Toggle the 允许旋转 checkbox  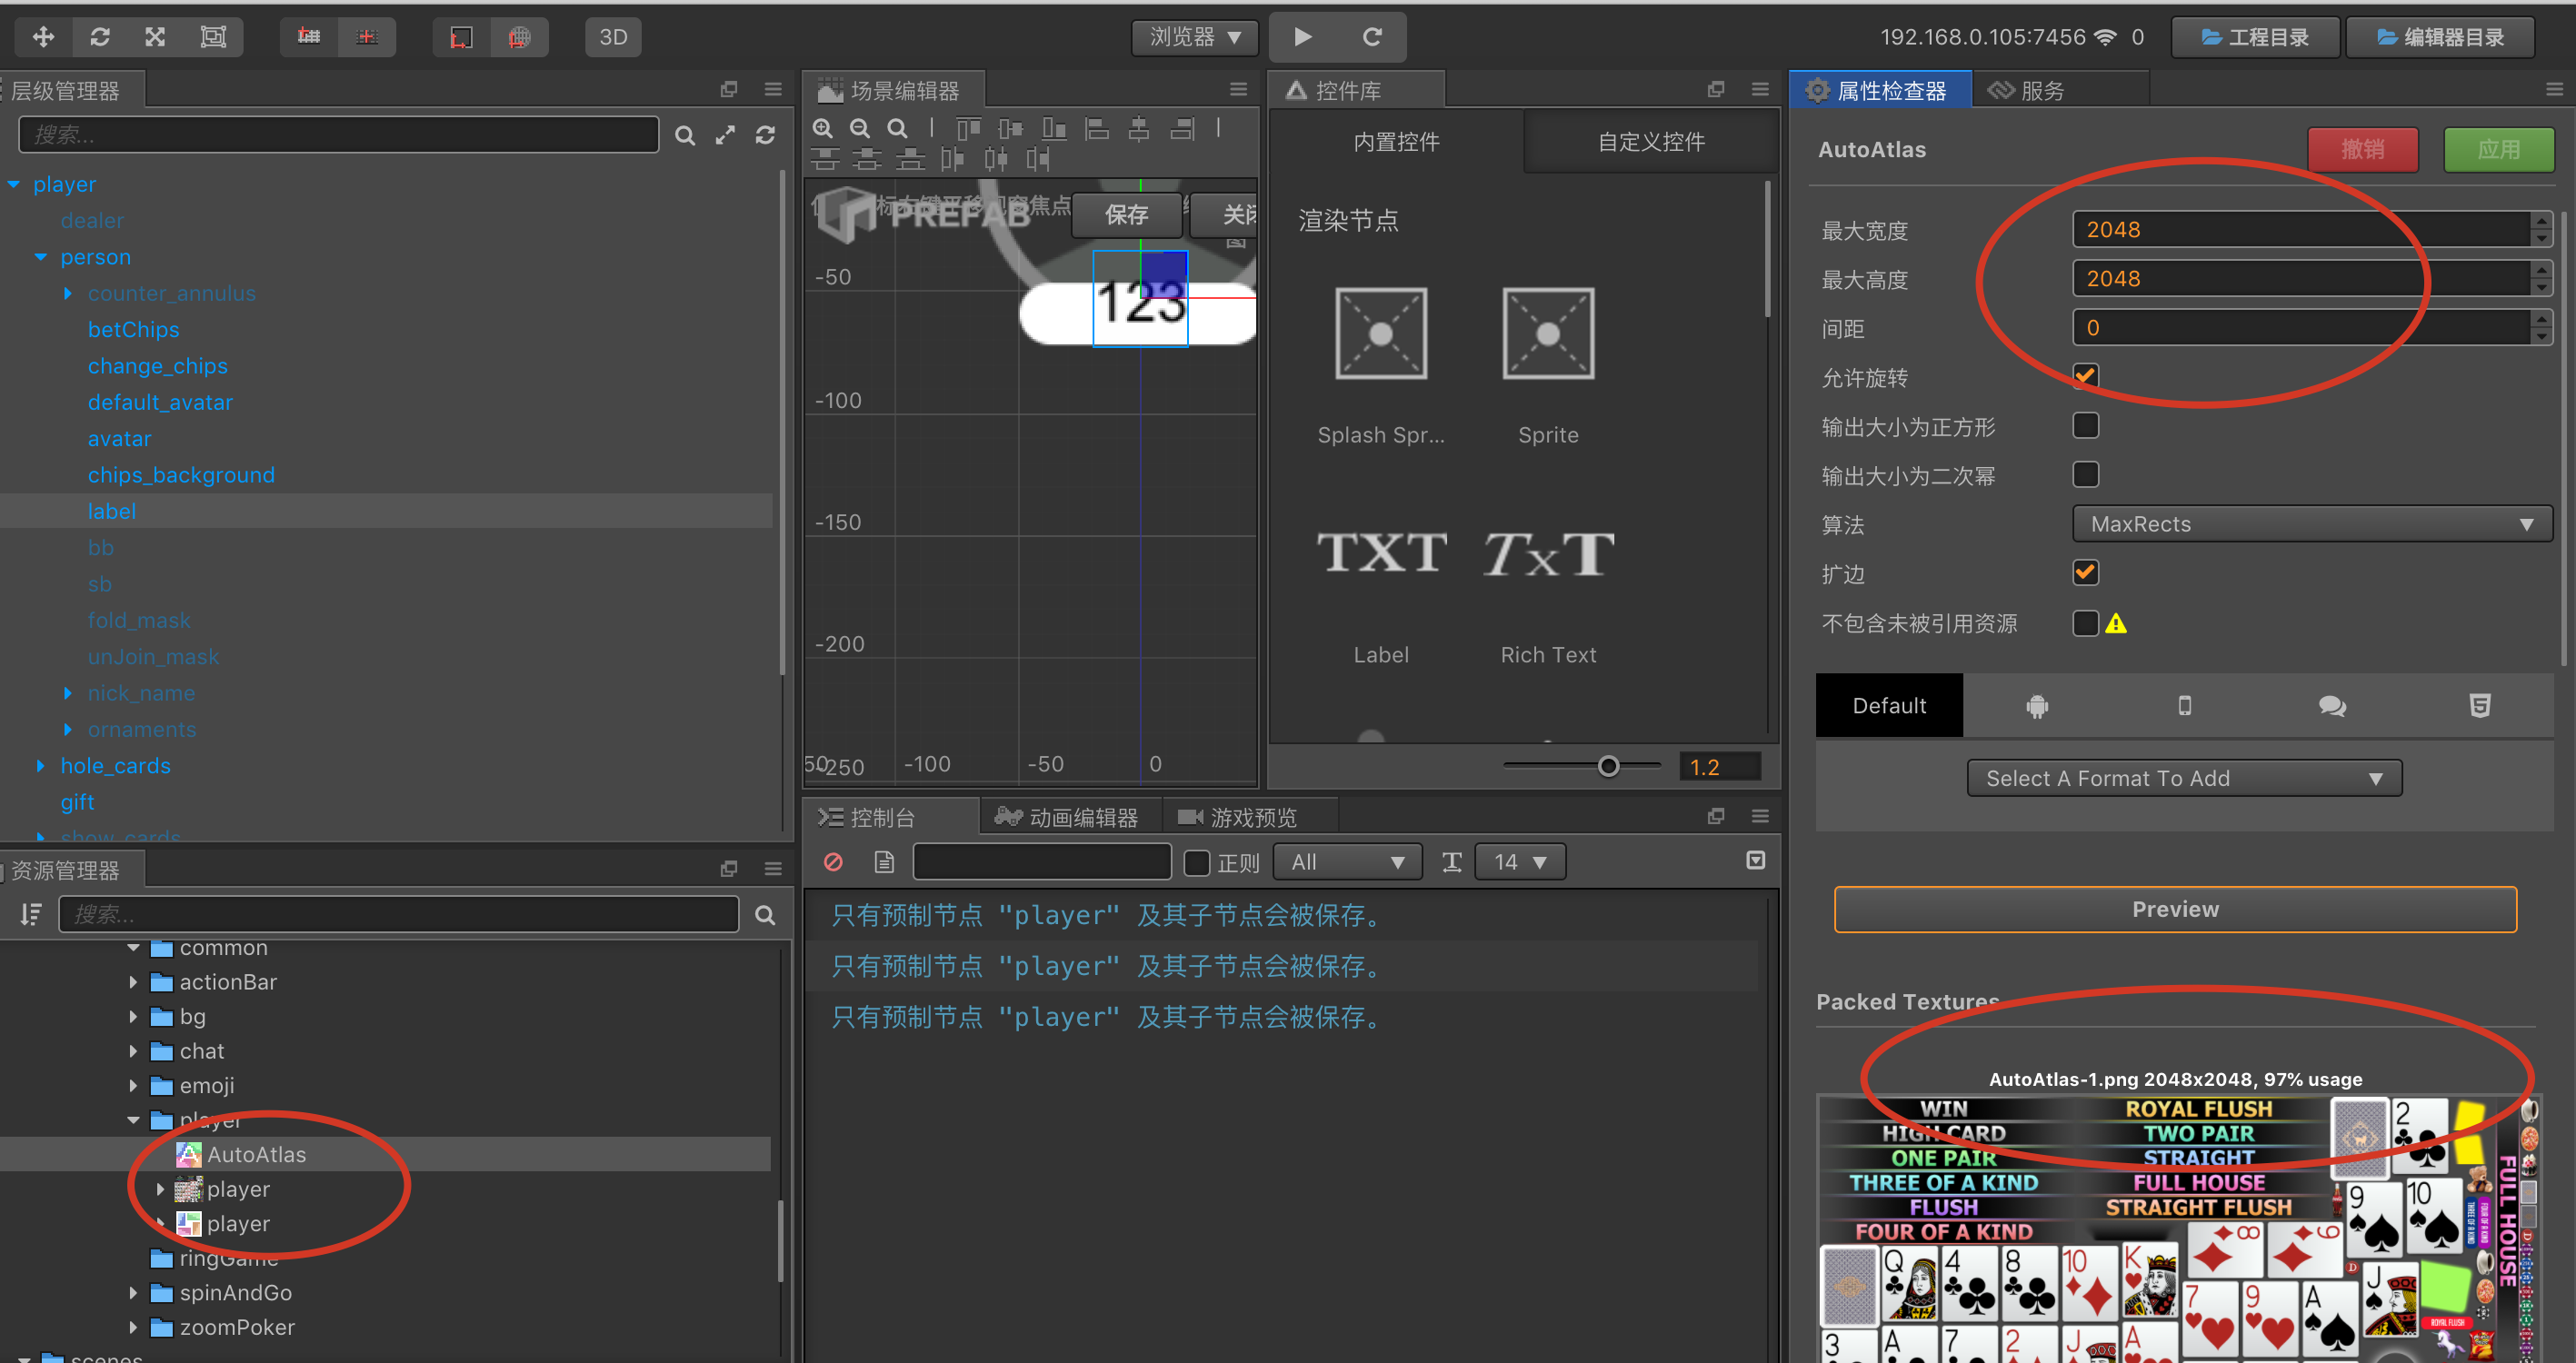click(x=2085, y=377)
